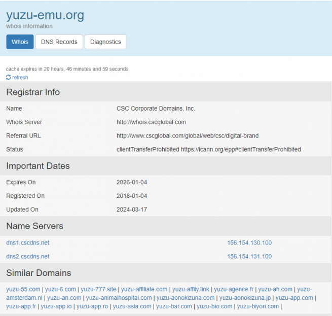Viewport: 332px width, 316px height.
Task: Open similar domain yuzu-affiliate.com
Action: 144,289
